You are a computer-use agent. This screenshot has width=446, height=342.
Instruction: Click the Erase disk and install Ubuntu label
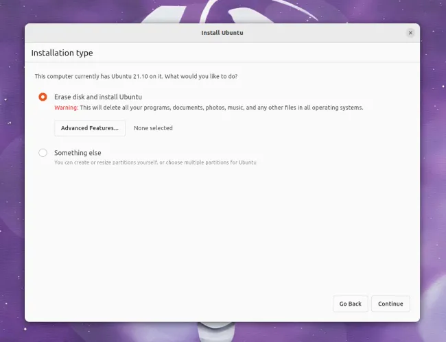pos(98,97)
